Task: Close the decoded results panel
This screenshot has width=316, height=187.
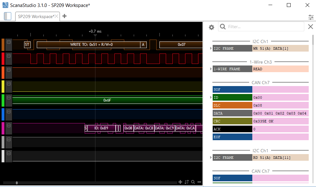Action: click(x=311, y=27)
